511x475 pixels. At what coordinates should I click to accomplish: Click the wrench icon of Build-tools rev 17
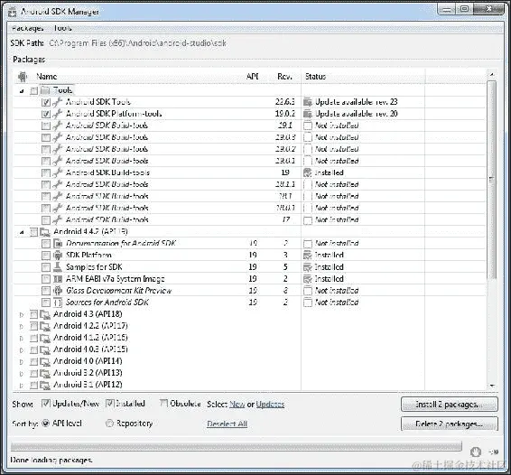click(58, 219)
